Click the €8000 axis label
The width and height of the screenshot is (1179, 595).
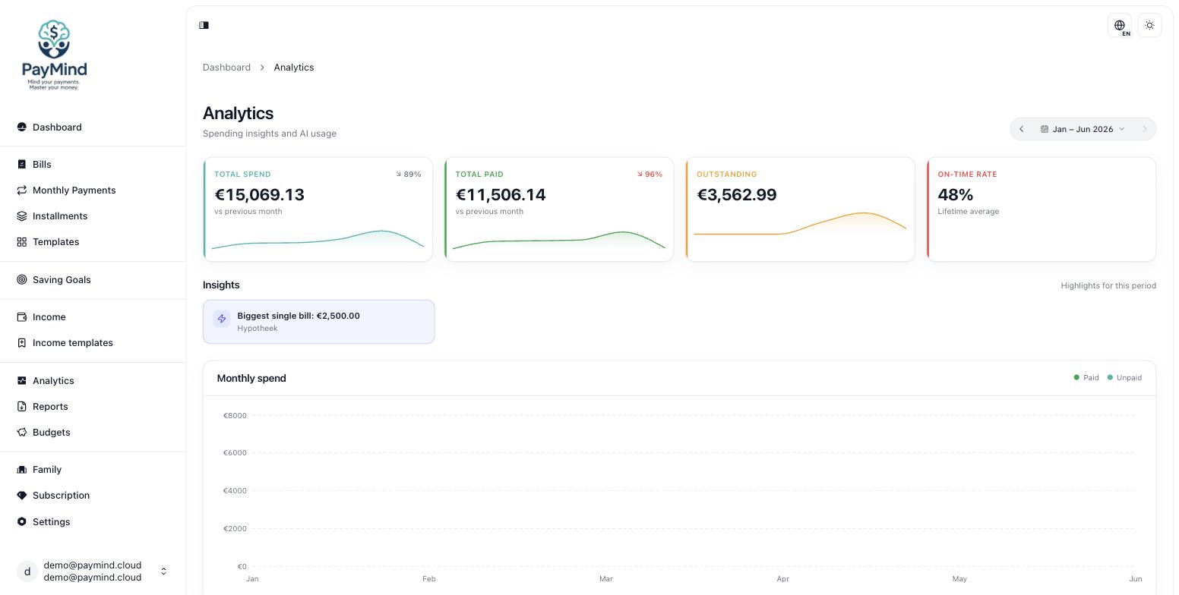tap(235, 415)
